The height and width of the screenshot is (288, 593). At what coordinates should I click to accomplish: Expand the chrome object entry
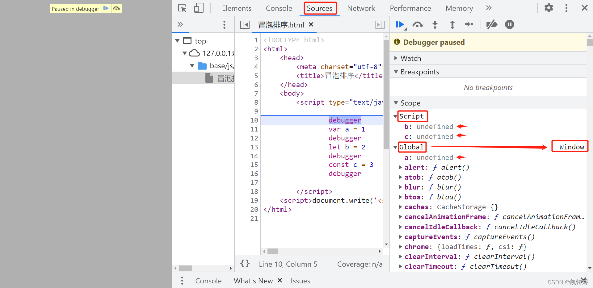pos(400,247)
